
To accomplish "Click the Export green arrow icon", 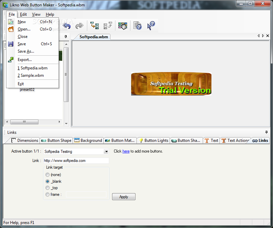I will tap(11, 60).
